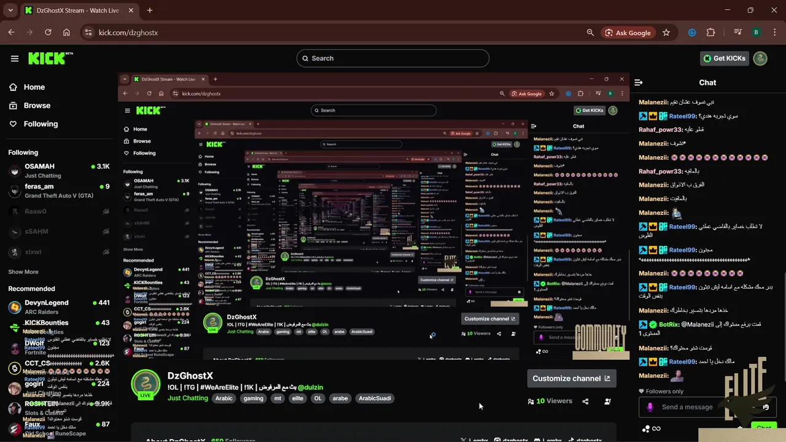Switch to DzGhostX Stream browser tab
Screen dimensions: 786x442
pos(77,10)
